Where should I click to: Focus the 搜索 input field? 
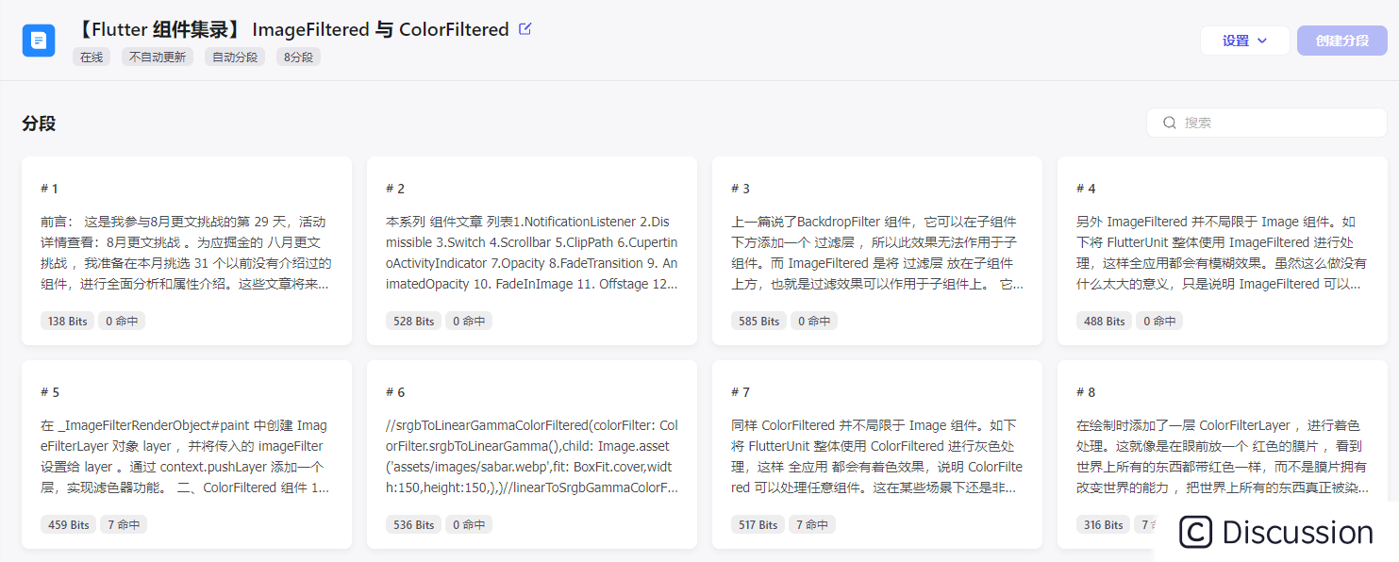[x=1266, y=123]
